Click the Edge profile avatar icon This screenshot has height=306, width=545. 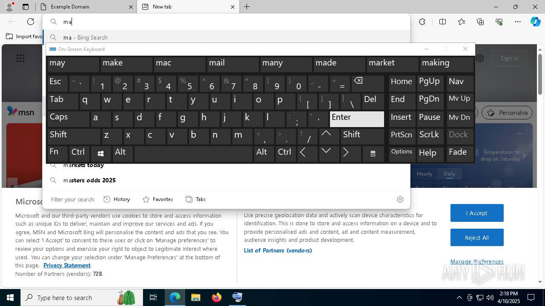9,7
